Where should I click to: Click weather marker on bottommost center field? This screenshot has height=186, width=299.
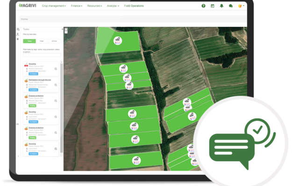click(x=136, y=160)
